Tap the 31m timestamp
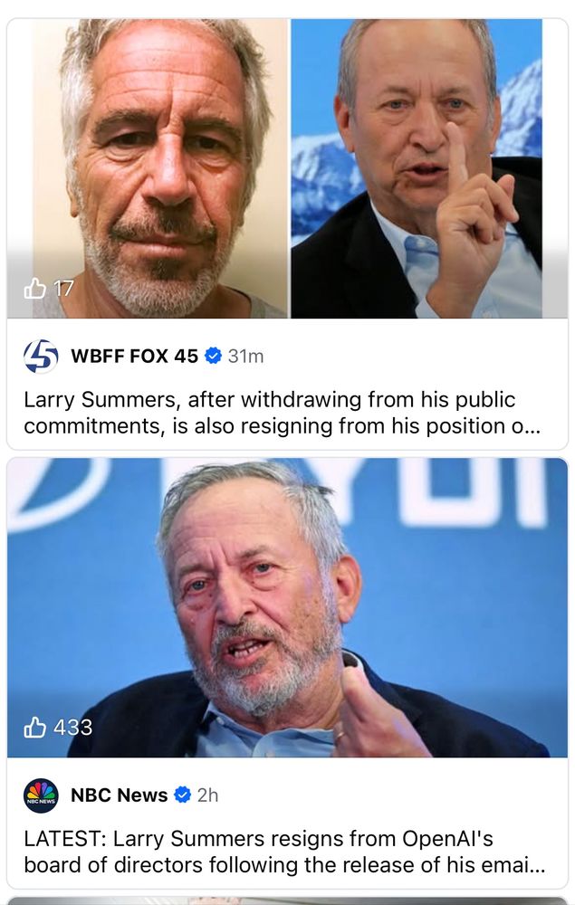575x905 pixels. point(246,356)
